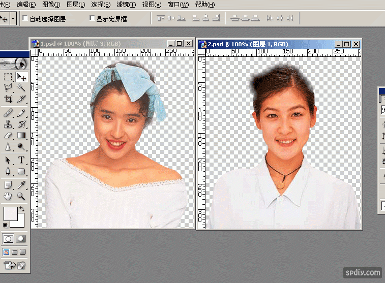Swap foreground and background colors
Screen dimensions: 385x283
(22, 209)
